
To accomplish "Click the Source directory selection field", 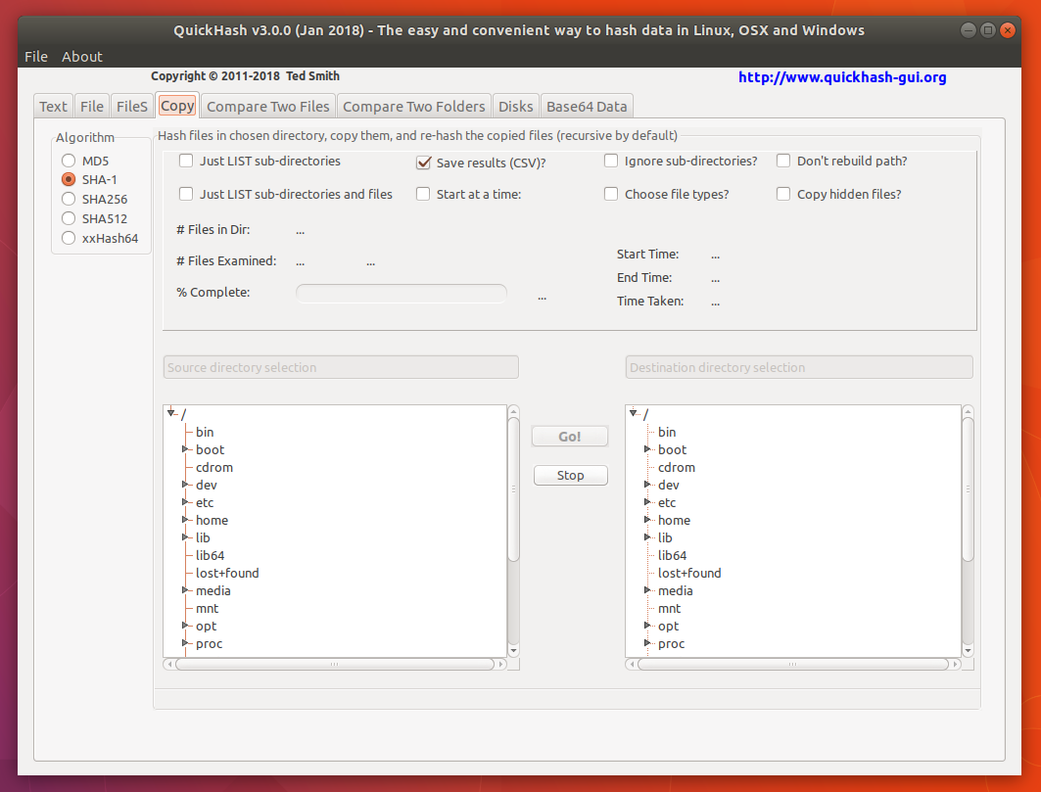I will pyautogui.click(x=340, y=367).
